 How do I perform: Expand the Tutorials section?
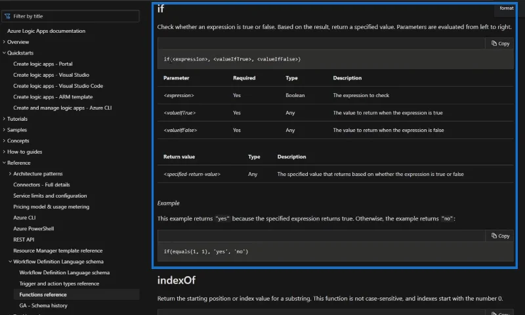click(x=4, y=119)
